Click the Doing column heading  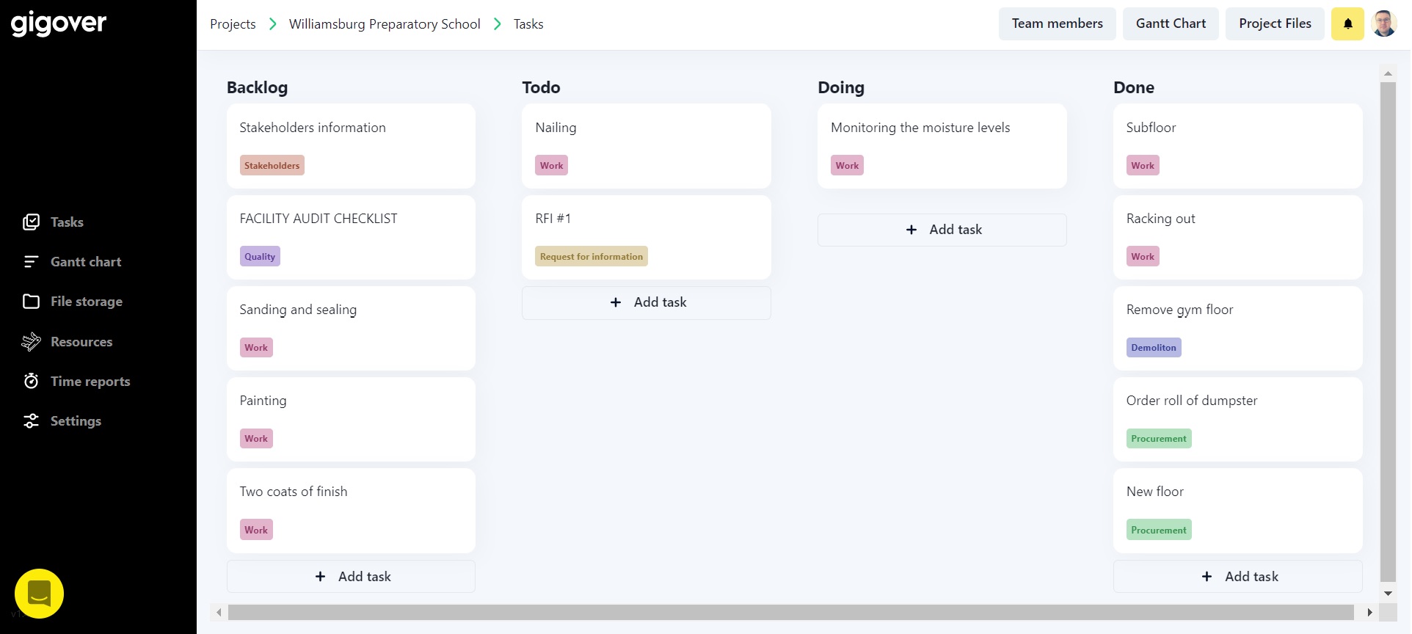point(841,87)
